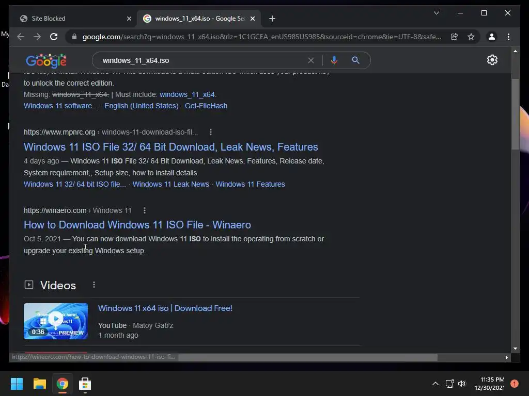Screen dimensions: 529x396
Task: Open the 'English (United States)' sitelink
Action: pyautogui.click(x=142, y=106)
